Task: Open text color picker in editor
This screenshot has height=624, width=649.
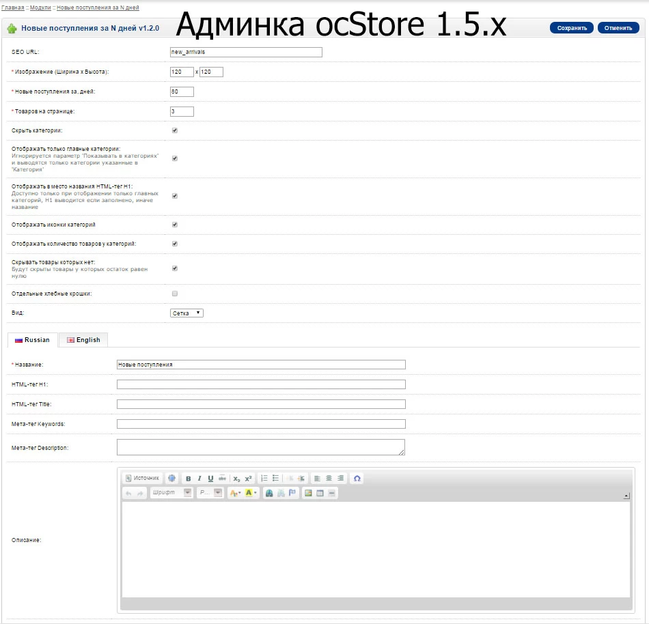Action: (235, 493)
